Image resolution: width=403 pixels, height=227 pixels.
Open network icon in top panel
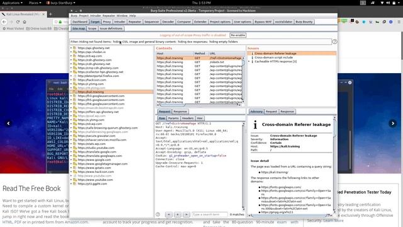coord(382,3)
